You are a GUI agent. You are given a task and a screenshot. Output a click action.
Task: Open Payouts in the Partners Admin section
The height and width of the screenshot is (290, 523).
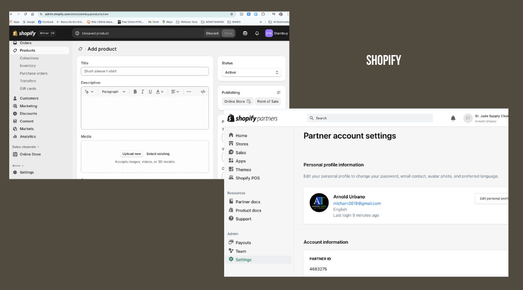pos(240,242)
